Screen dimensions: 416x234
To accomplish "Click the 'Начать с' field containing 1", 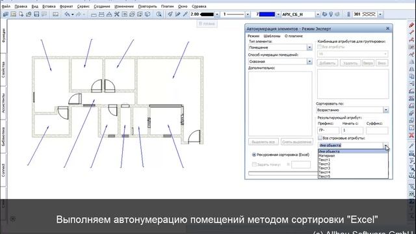I will click(x=352, y=131).
